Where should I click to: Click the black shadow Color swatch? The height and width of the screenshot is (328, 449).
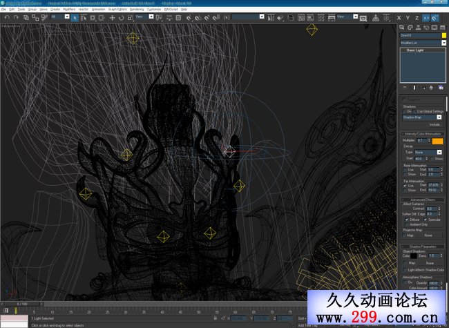414,256
